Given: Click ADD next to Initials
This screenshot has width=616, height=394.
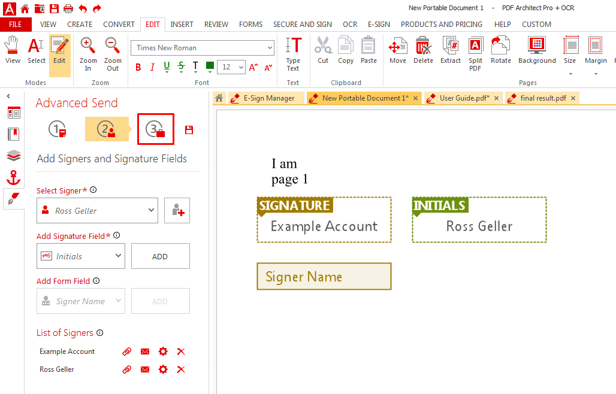Looking at the screenshot, I should click(160, 256).
